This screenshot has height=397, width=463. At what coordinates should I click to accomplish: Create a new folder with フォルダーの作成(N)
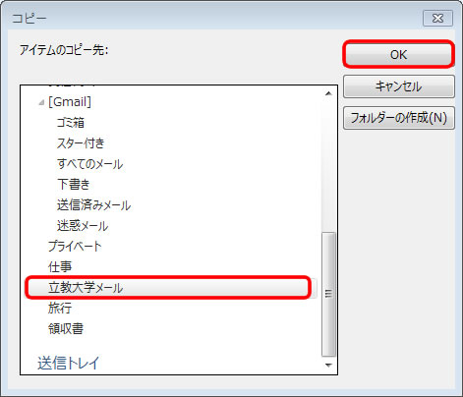[399, 118]
